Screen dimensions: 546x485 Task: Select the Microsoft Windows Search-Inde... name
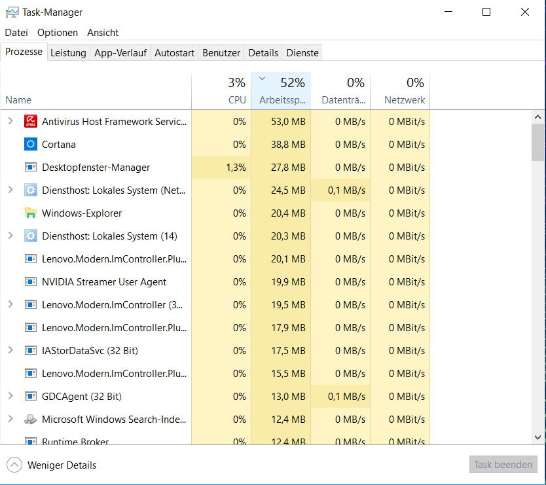(114, 420)
